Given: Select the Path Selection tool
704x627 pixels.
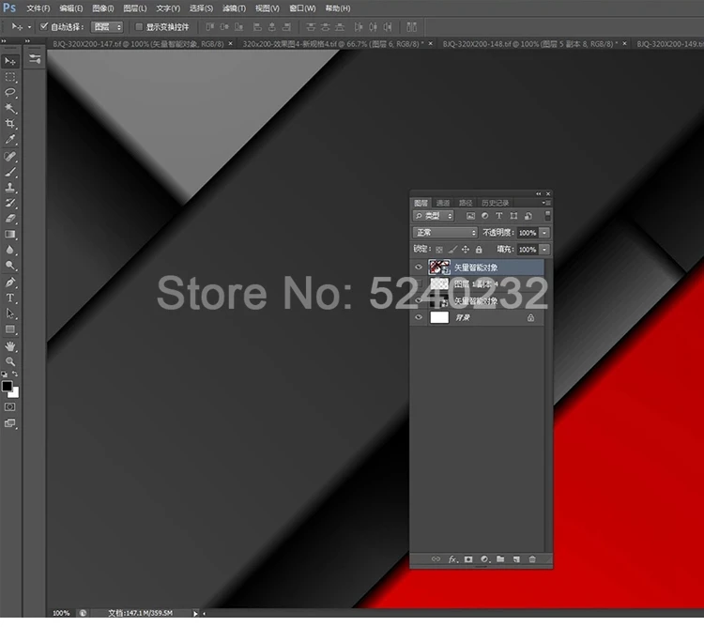Looking at the screenshot, I should [x=10, y=313].
